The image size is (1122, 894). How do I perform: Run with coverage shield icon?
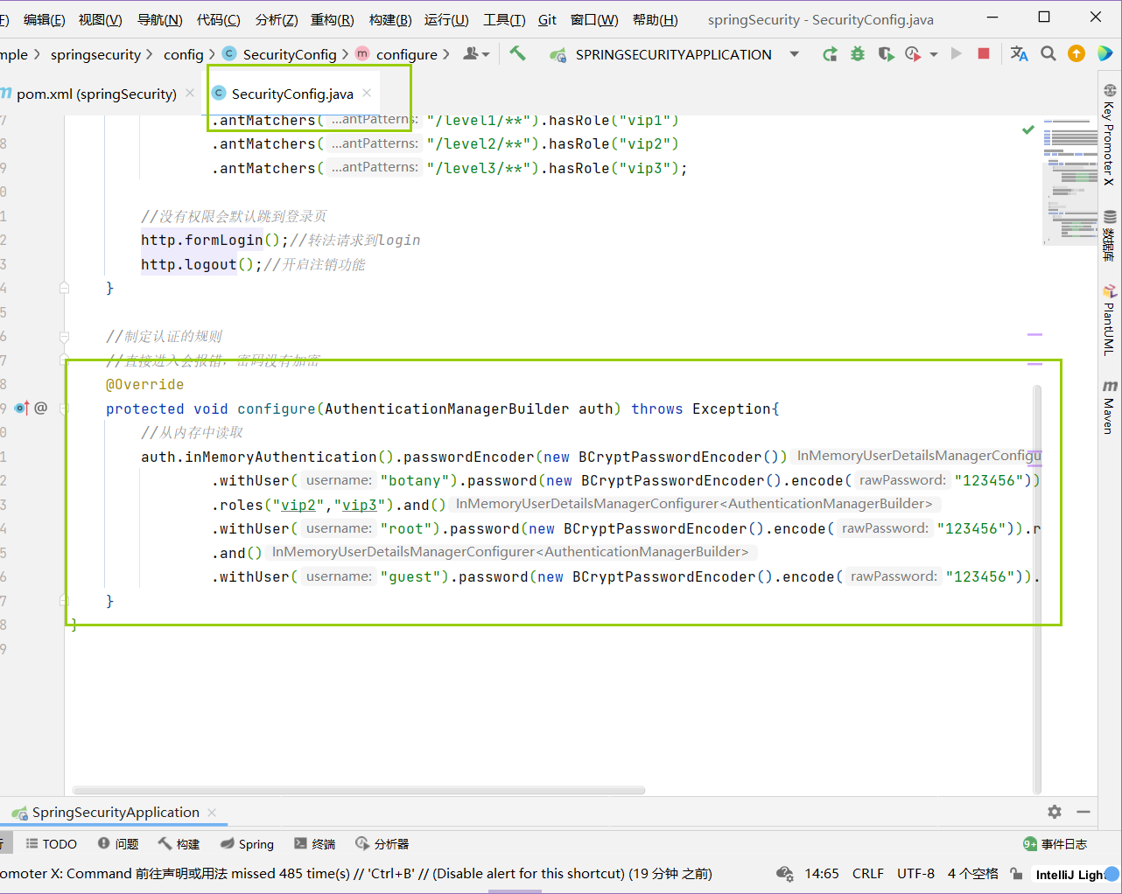886,54
